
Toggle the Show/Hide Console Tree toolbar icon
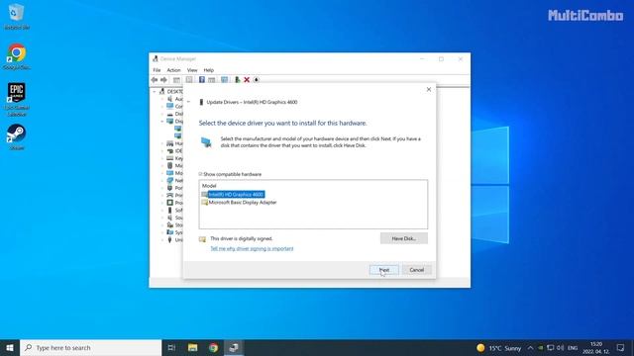click(x=176, y=80)
